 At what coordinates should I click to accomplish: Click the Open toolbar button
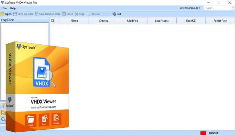[x=6, y=14]
